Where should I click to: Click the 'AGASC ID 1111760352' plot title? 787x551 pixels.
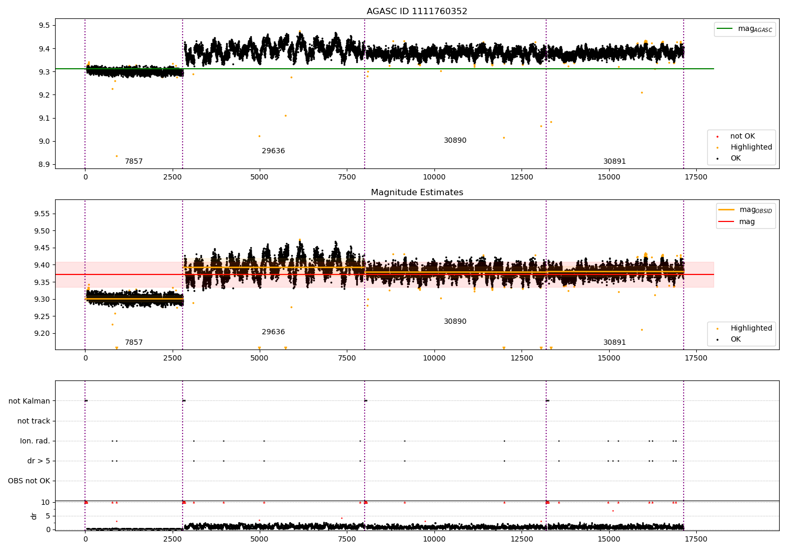[417, 12]
